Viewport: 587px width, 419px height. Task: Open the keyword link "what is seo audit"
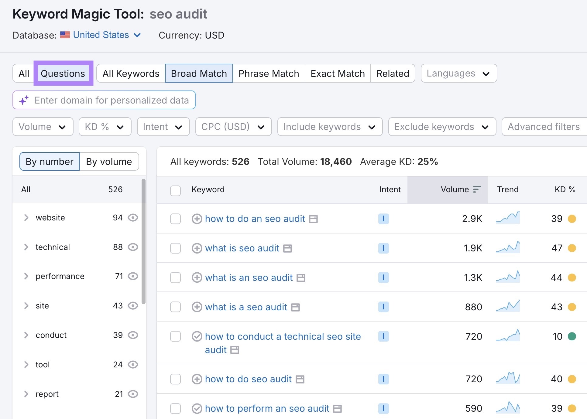[x=242, y=248]
